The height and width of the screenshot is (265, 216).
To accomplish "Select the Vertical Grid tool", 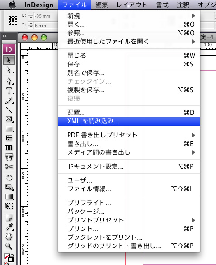I will 9,147.
